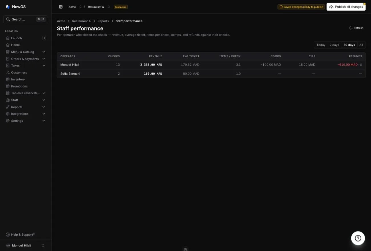This screenshot has height=251, width=371.
Task: Click the MH user avatar
Action: (x=8, y=246)
